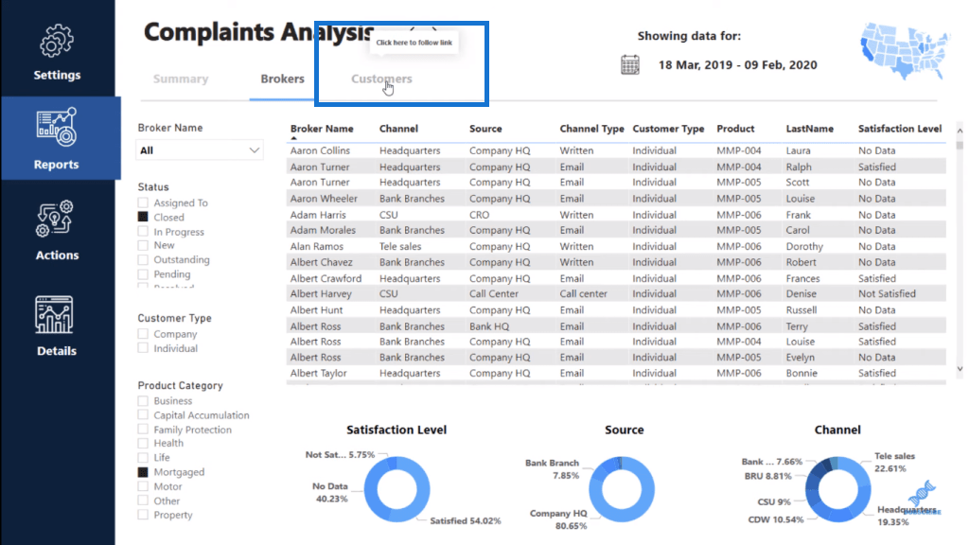Check the Company customer type box
The width and height of the screenshot is (969, 545).
click(143, 334)
